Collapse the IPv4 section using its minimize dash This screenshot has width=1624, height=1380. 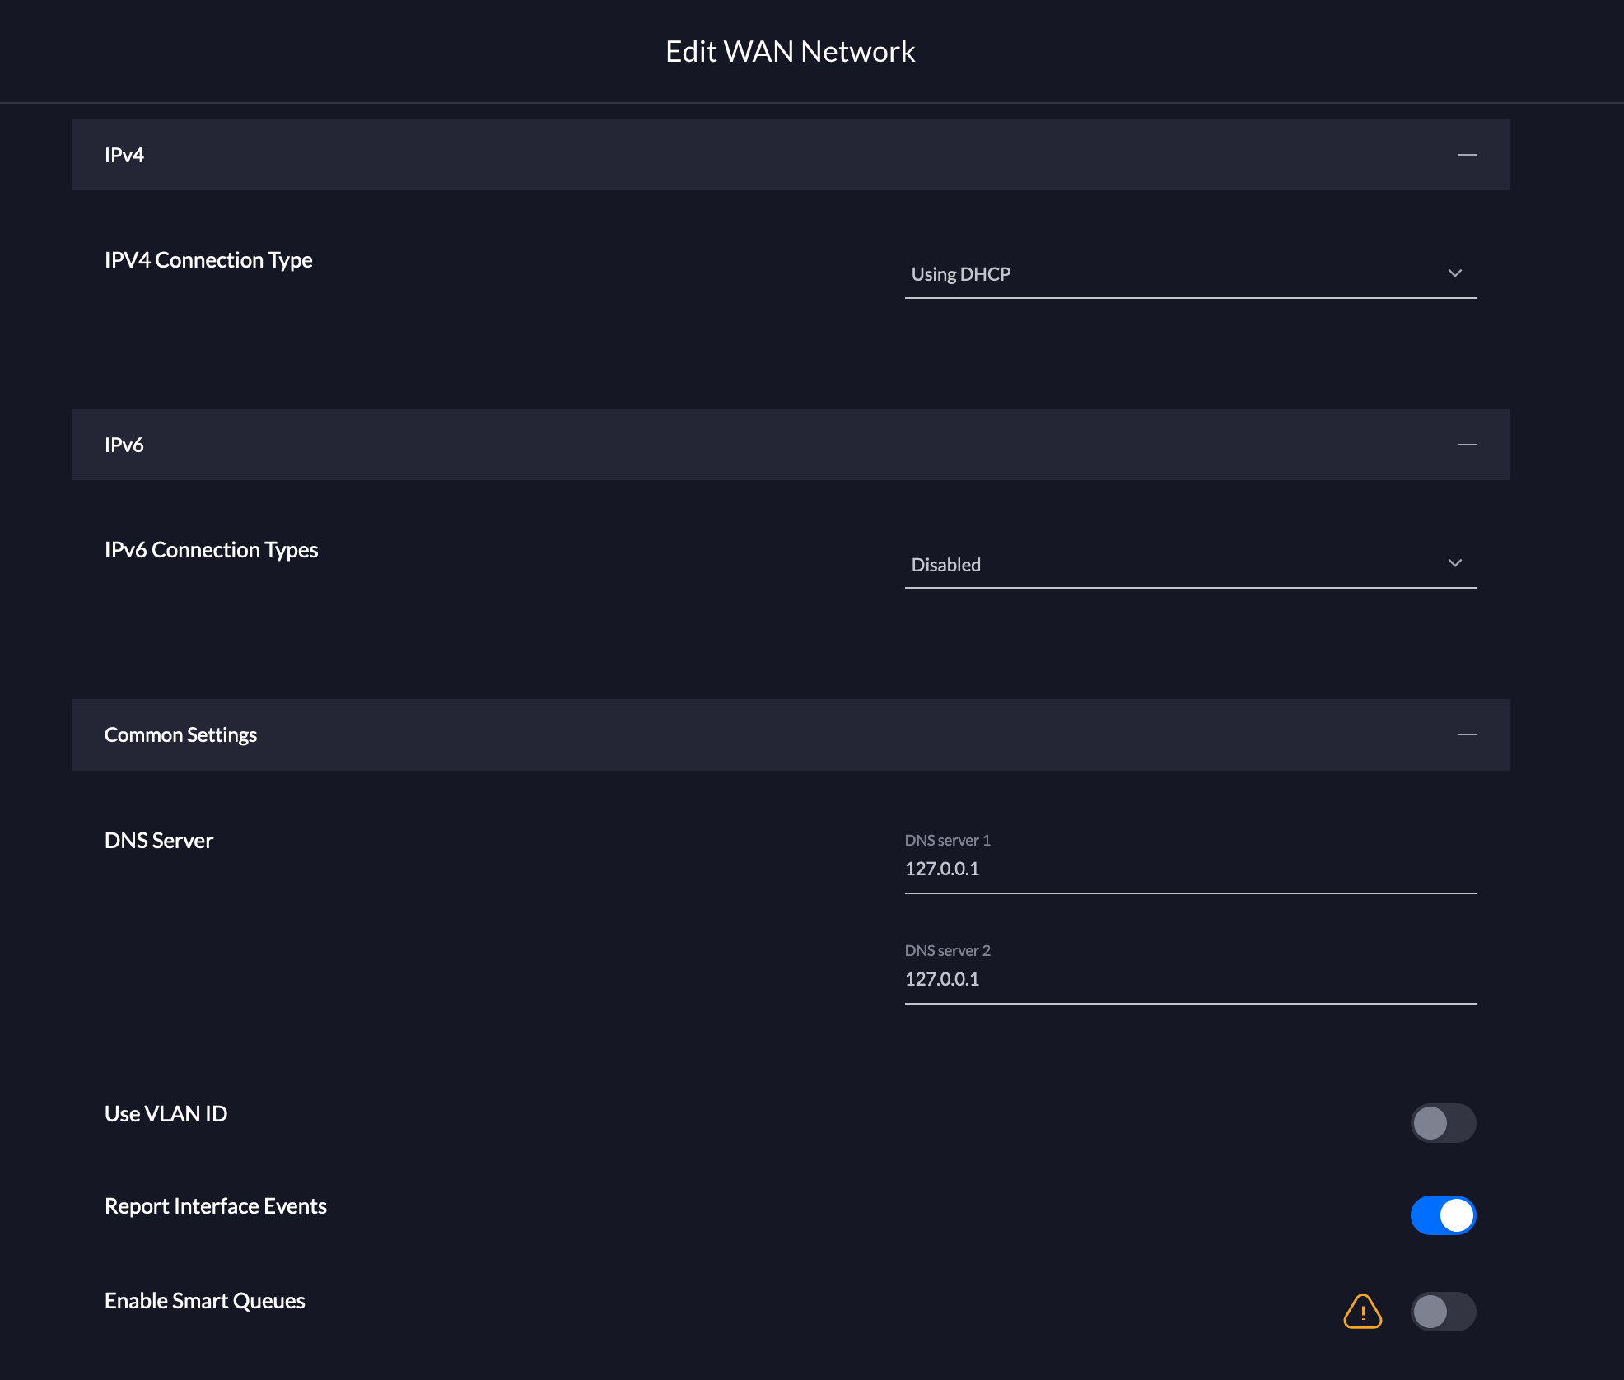pyautogui.click(x=1468, y=154)
